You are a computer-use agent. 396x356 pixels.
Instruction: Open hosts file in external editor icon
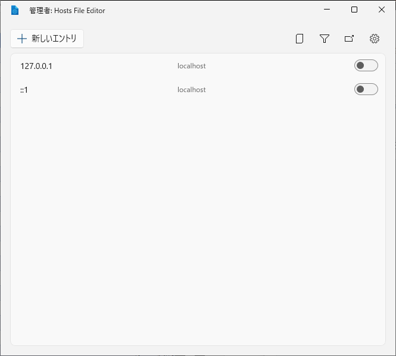point(350,39)
